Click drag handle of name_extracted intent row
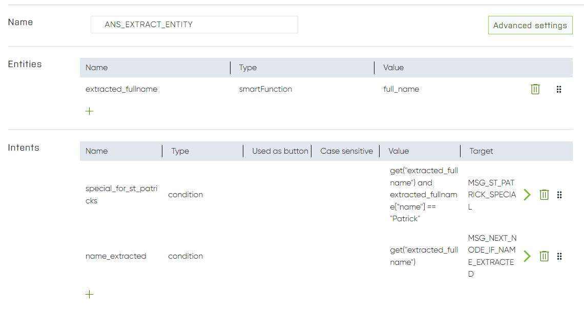 tap(559, 256)
